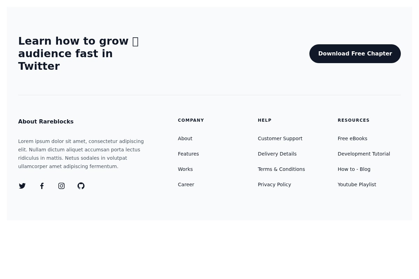Click the About Rareblocks heading
This screenshot has width=419, height=279.
(x=46, y=121)
